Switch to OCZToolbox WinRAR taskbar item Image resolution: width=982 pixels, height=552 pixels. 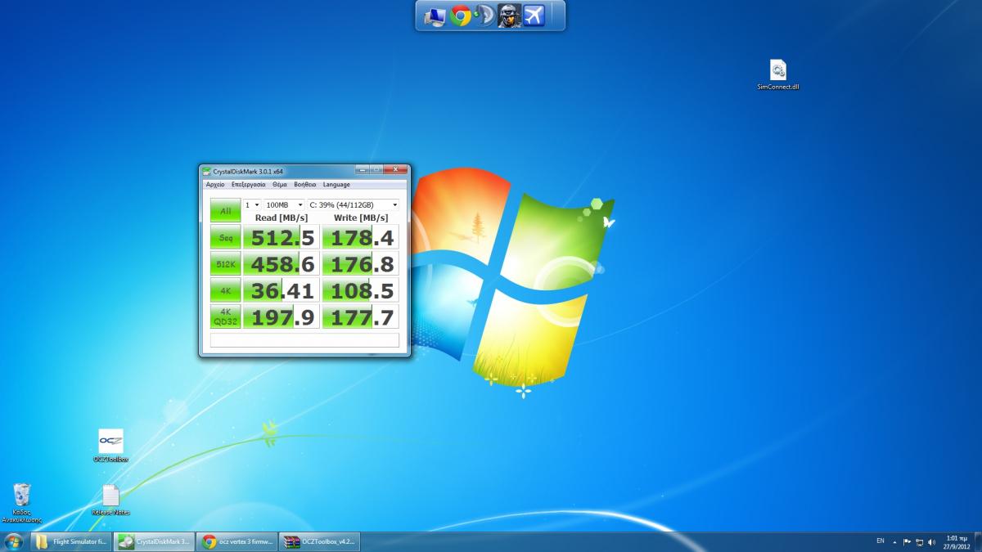(320, 542)
